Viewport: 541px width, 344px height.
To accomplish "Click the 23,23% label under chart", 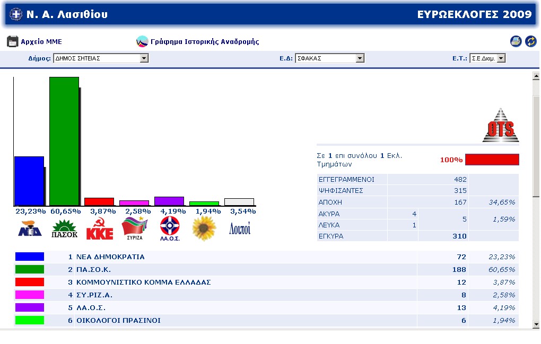I will (30, 211).
